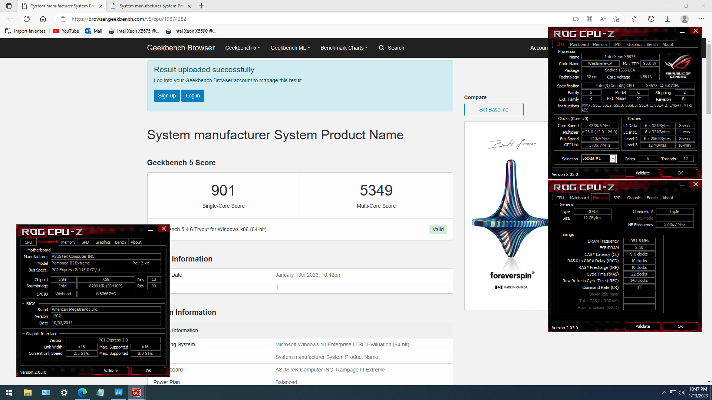The height and width of the screenshot is (400, 712).
Task: Open ROG CPU-Z taskbar icon
Action: (x=136, y=393)
